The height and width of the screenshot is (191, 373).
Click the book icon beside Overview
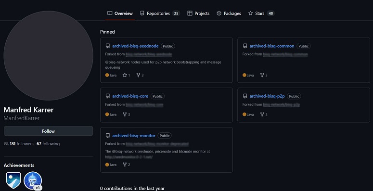pos(110,13)
